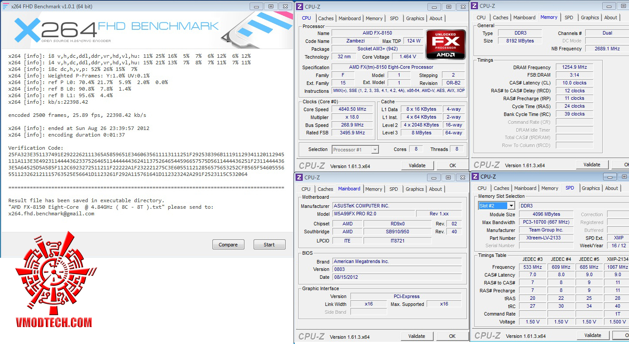Click the multiplier value "x 18.0"
This screenshot has width=629, height=344.
pyautogui.click(x=353, y=117)
